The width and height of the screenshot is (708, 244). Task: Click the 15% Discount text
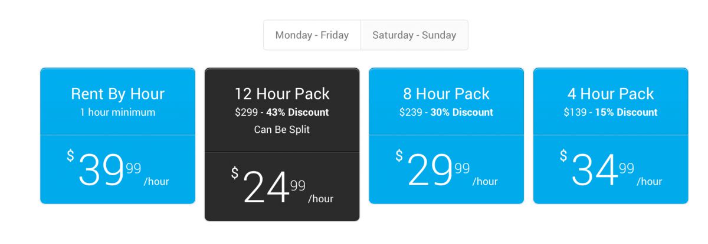[x=626, y=112]
